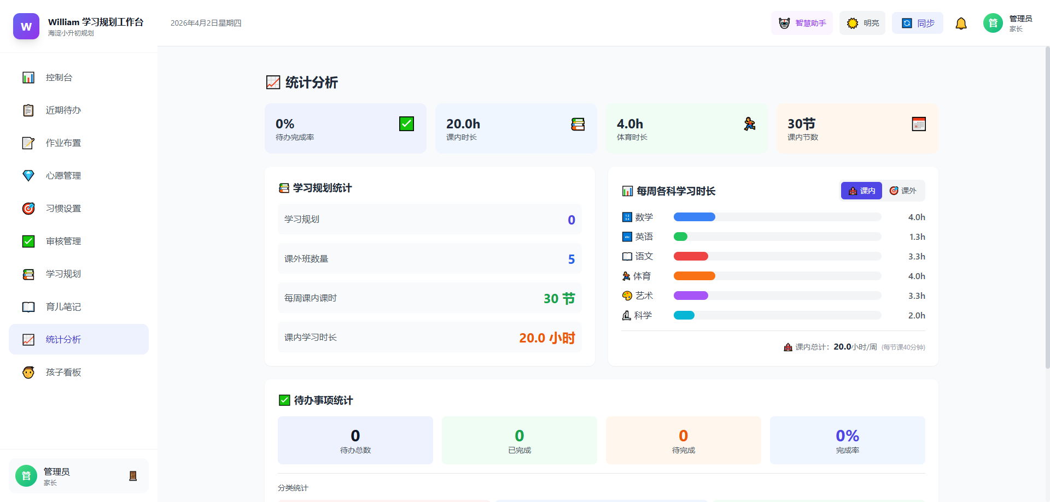The height and width of the screenshot is (502, 1050).
Task: Open the 学习规划 sidebar page
Action: 63,274
